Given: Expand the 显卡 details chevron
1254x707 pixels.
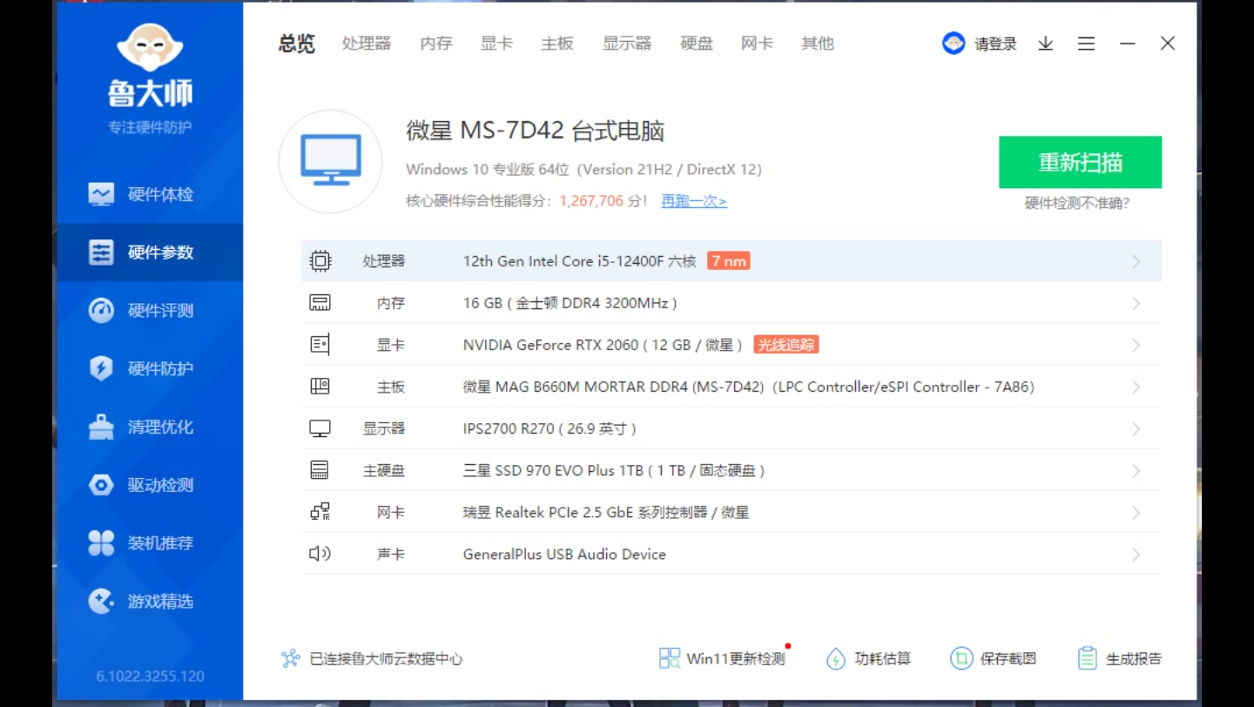Looking at the screenshot, I should (x=1136, y=344).
